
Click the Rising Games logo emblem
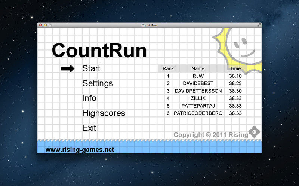tap(254, 132)
